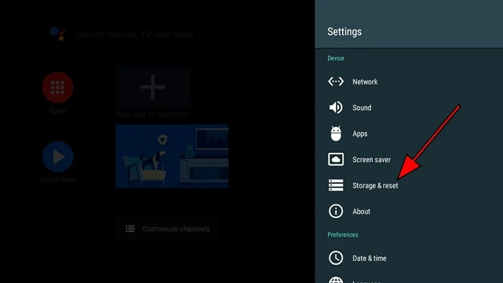Click the Device section heading
Screen dimensions: 503x283
tap(335, 58)
